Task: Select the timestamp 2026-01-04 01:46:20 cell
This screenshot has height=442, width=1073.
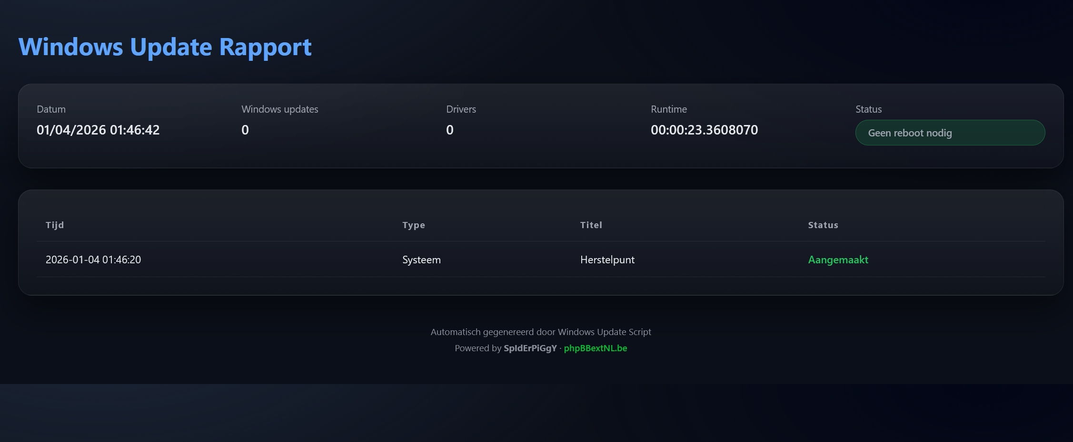Action: click(93, 260)
